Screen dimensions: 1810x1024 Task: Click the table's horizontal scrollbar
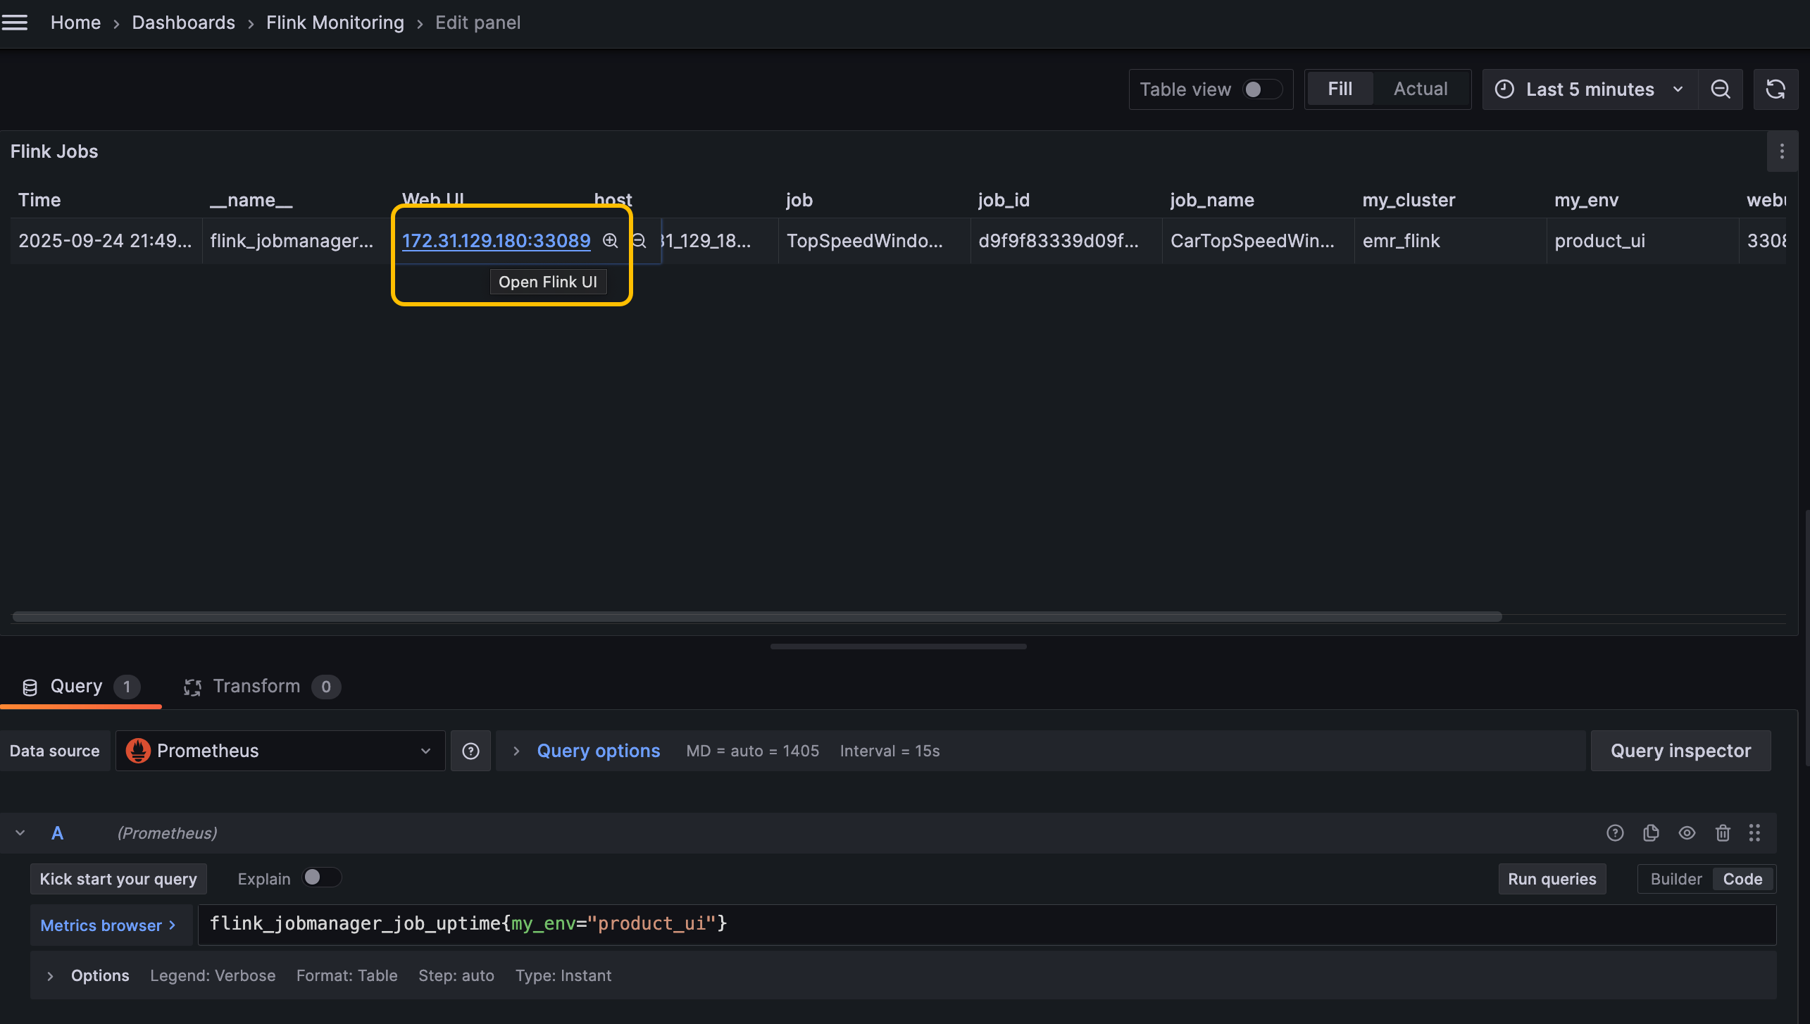(x=757, y=617)
